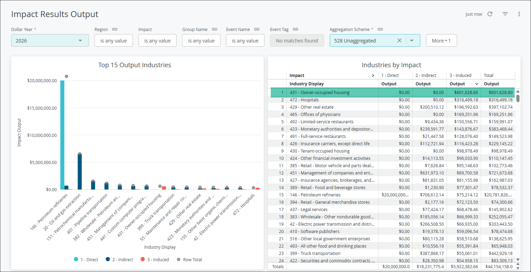Click the Event Name 'is any value' filter
This screenshot has width=531, height=272.
245,40
